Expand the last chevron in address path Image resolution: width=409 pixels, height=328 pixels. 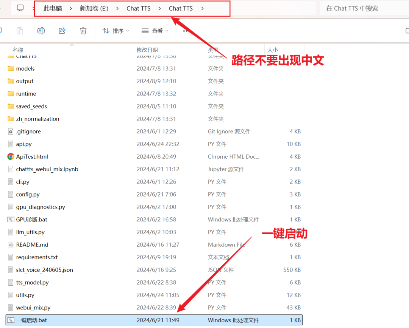[x=202, y=8]
